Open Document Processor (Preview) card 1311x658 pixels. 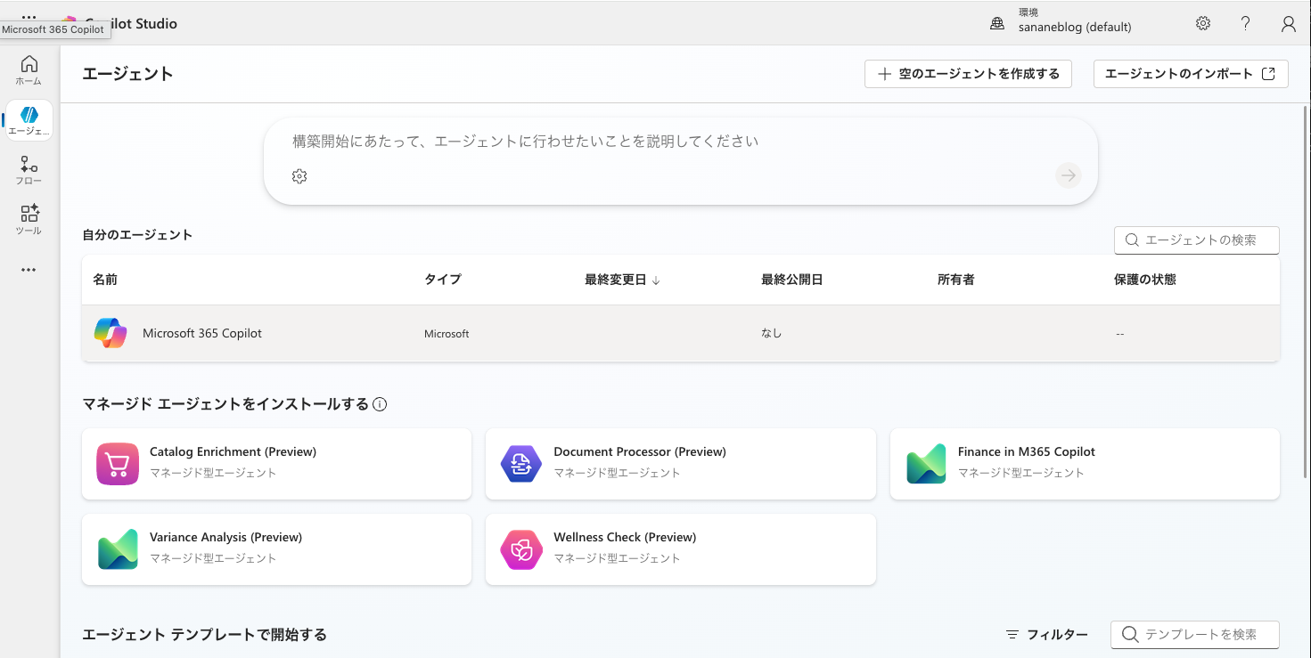click(x=681, y=464)
